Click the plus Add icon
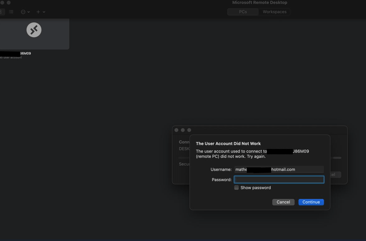 [38, 12]
